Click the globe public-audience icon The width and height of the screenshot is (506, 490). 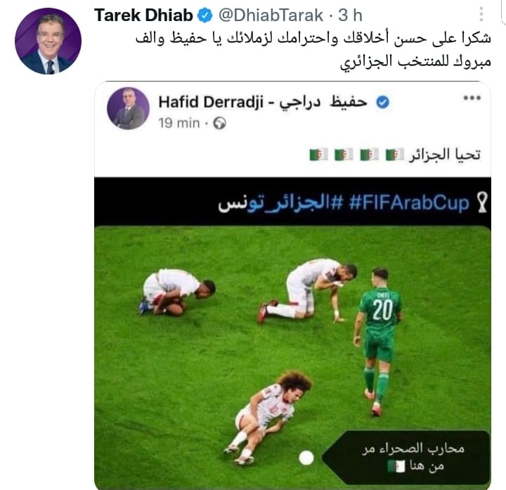pyautogui.click(x=219, y=123)
